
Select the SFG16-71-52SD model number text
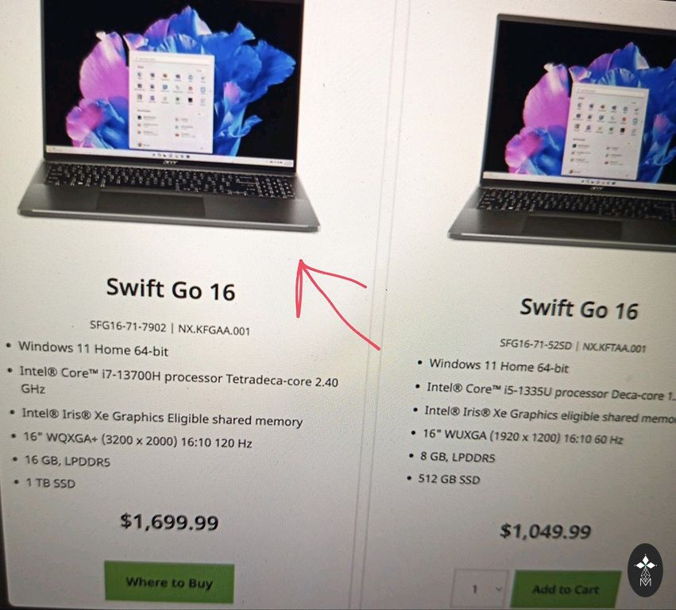coord(536,345)
